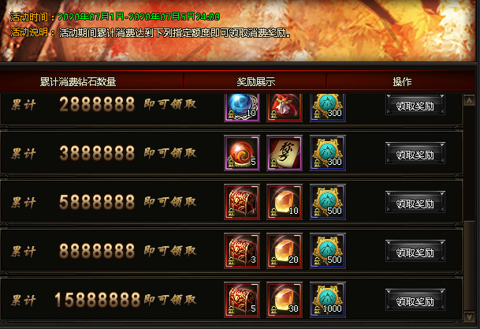
Task: Click the blue orb reward in the 2888888 row
Action: (242, 107)
